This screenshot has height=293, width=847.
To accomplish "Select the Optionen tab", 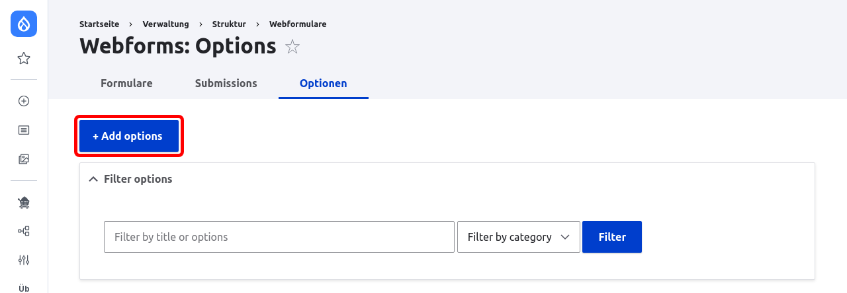I will 324,84.
